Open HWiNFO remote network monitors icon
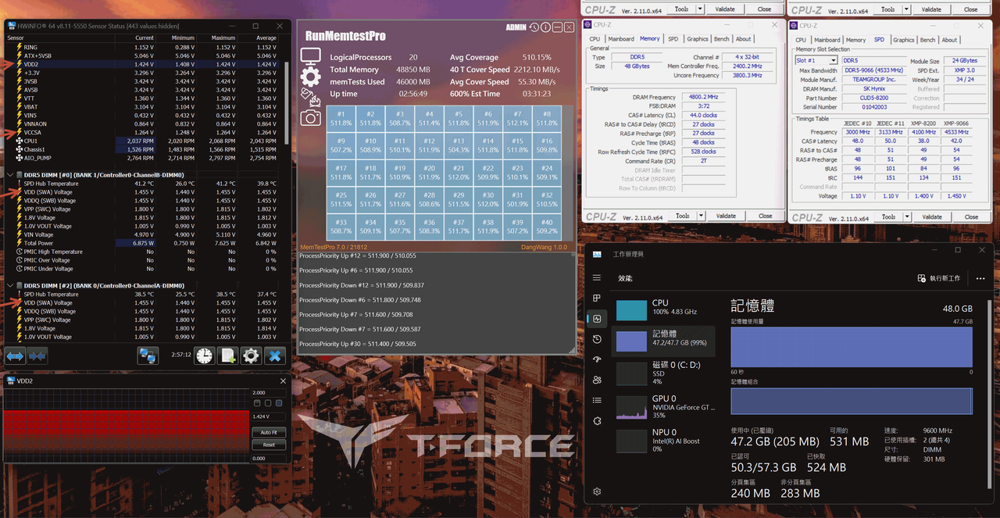The width and height of the screenshot is (1000, 518). coord(148,356)
